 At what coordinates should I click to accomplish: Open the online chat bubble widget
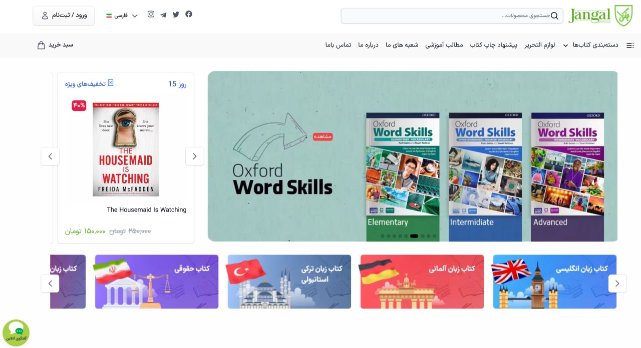point(16,333)
